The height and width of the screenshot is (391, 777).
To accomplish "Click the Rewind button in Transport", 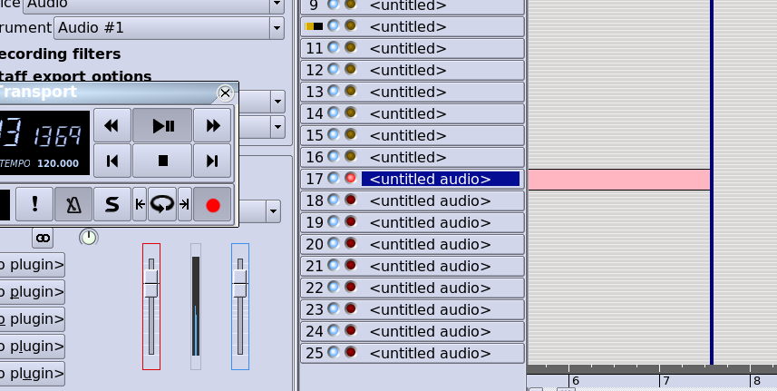I will pos(112,125).
